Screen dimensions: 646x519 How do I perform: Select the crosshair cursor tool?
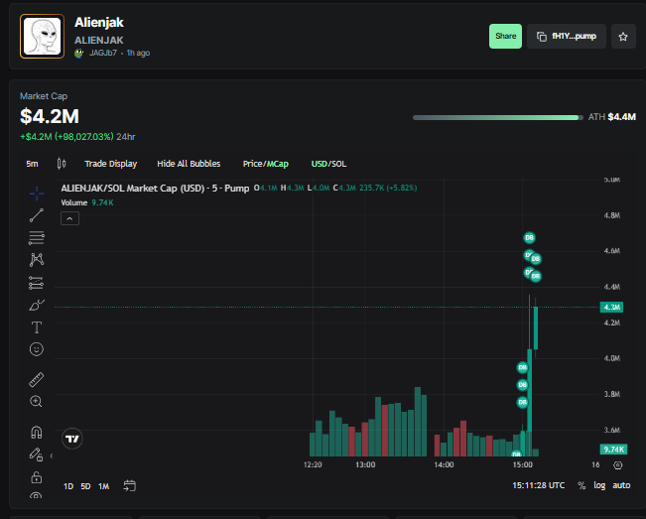37,194
